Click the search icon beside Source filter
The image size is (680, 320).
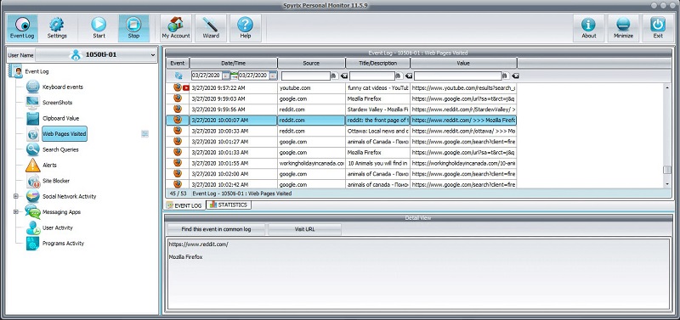334,76
